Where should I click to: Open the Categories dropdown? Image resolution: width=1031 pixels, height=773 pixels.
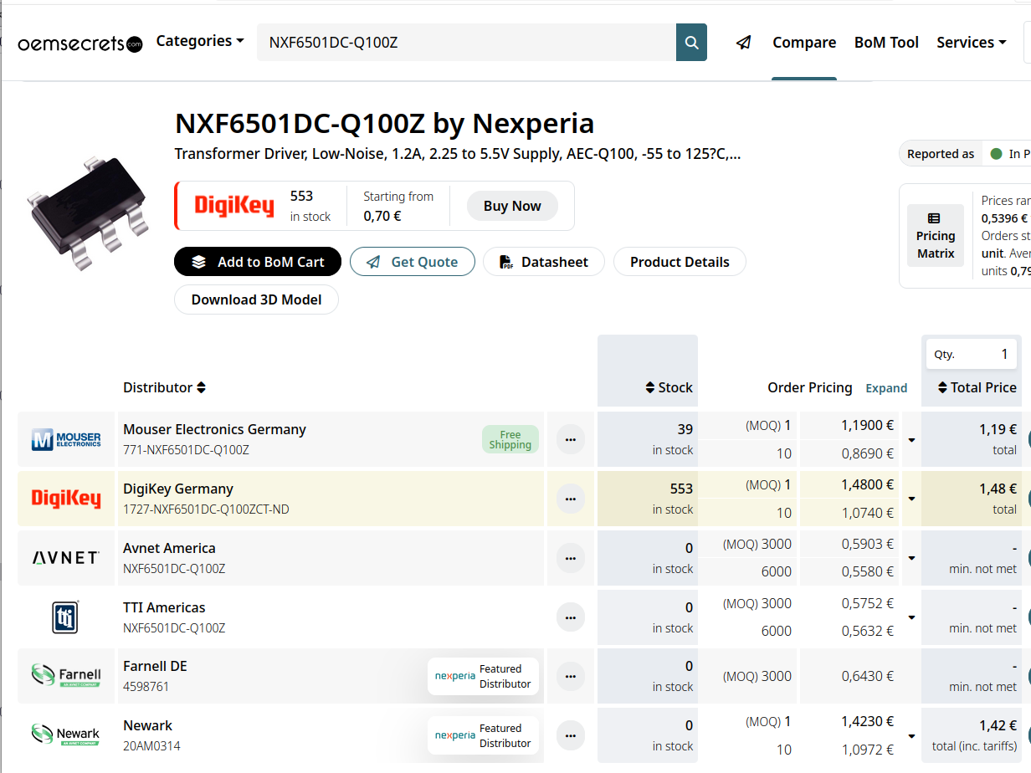point(200,41)
